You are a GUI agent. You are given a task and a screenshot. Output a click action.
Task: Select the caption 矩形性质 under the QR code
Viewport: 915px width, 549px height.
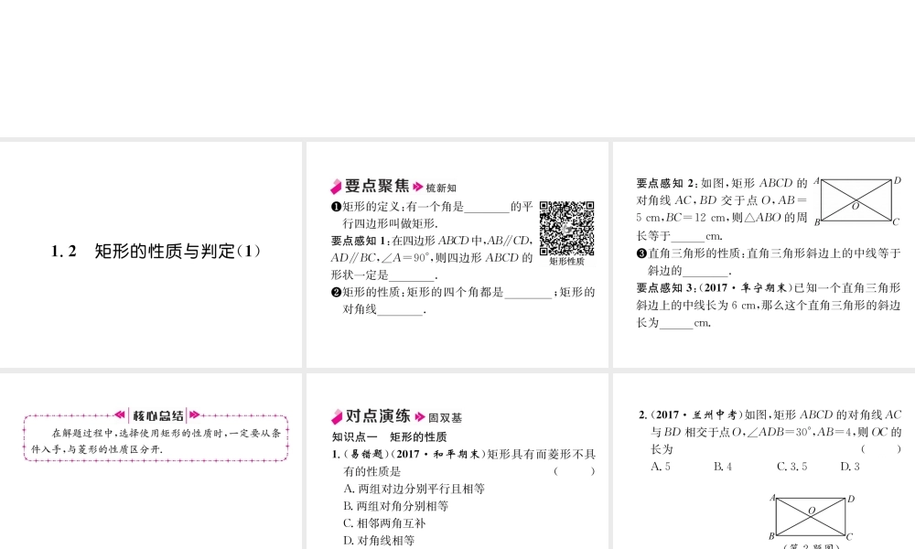[x=566, y=262]
